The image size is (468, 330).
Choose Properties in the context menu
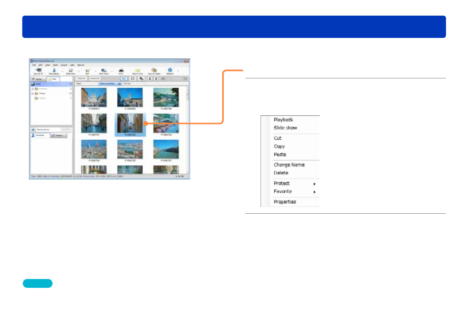coord(285,202)
